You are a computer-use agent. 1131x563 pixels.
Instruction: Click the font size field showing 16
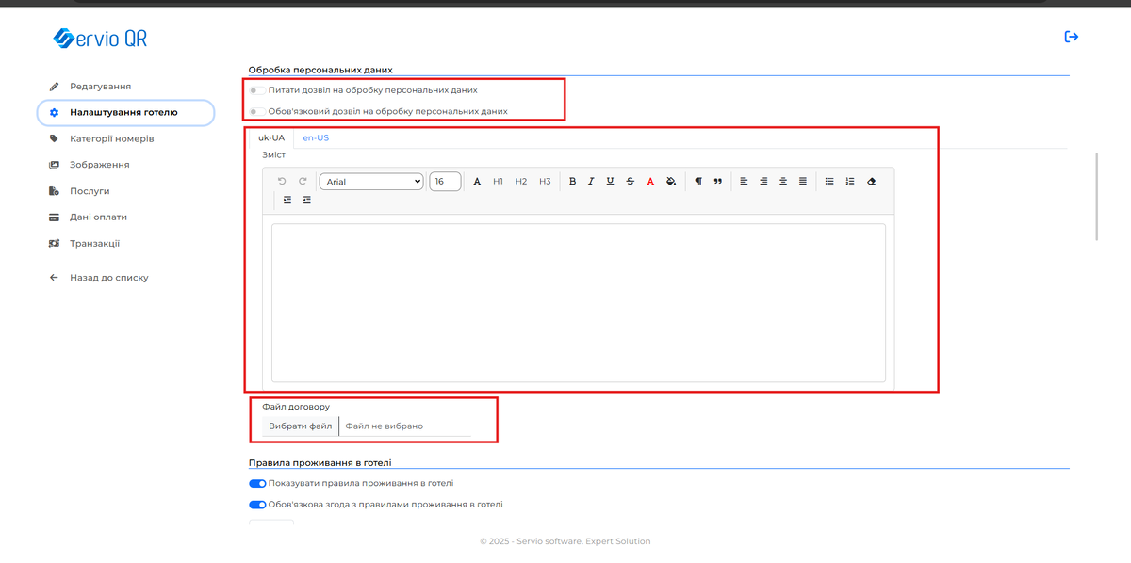pos(444,182)
